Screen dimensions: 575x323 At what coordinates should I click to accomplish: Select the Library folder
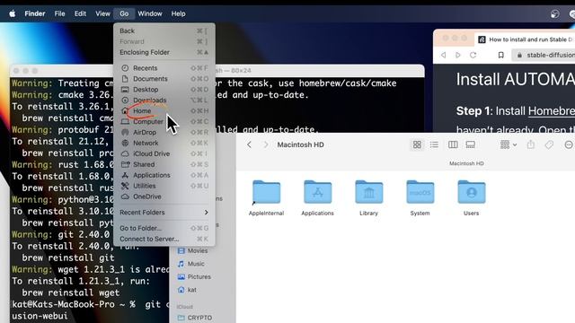(369, 197)
